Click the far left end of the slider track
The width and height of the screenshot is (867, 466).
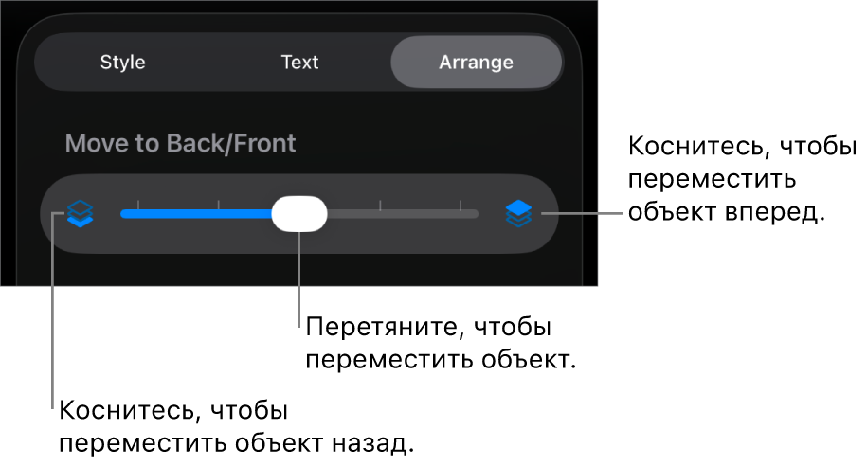coord(123,214)
